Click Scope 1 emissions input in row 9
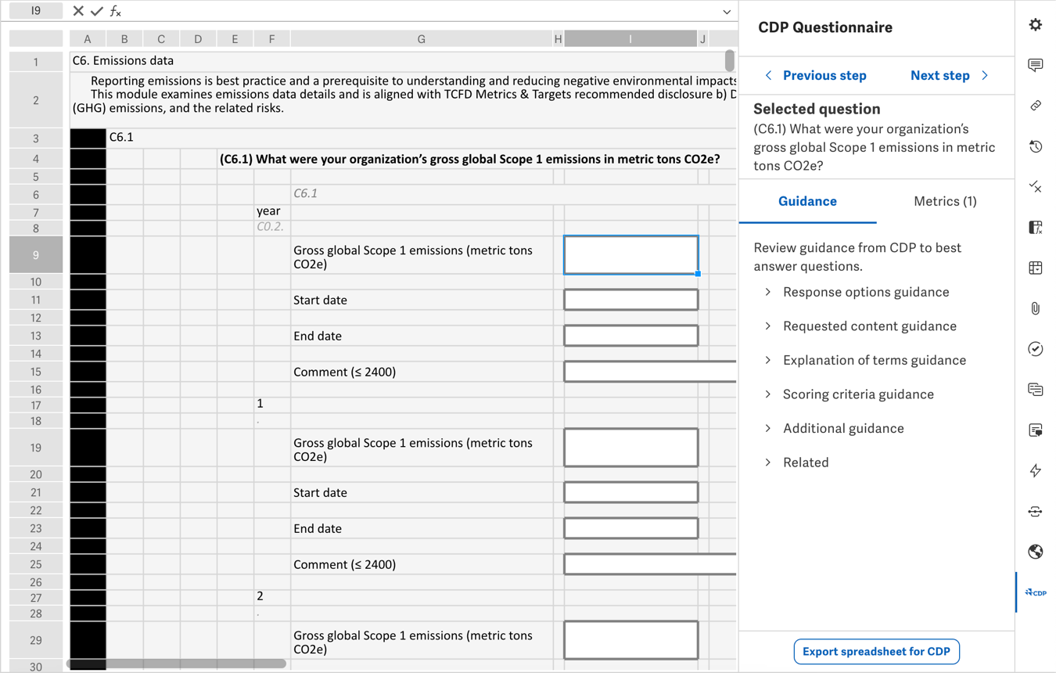This screenshot has width=1056, height=673. 630,255
